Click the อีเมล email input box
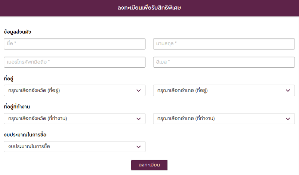 (x=224, y=62)
